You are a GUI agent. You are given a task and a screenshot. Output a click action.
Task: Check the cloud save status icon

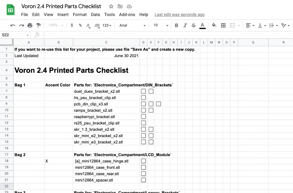[x=129, y=7]
